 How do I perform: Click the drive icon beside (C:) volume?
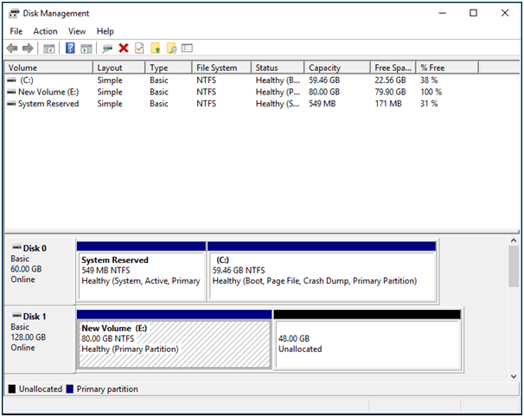click(12, 80)
